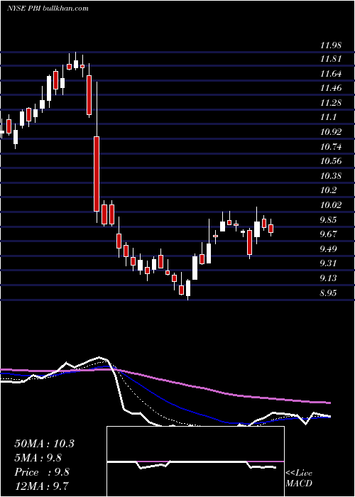The height and width of the screenshot is (497, 355).
Task: Click the 11.28 price axis label
Action: coord(331,103)
